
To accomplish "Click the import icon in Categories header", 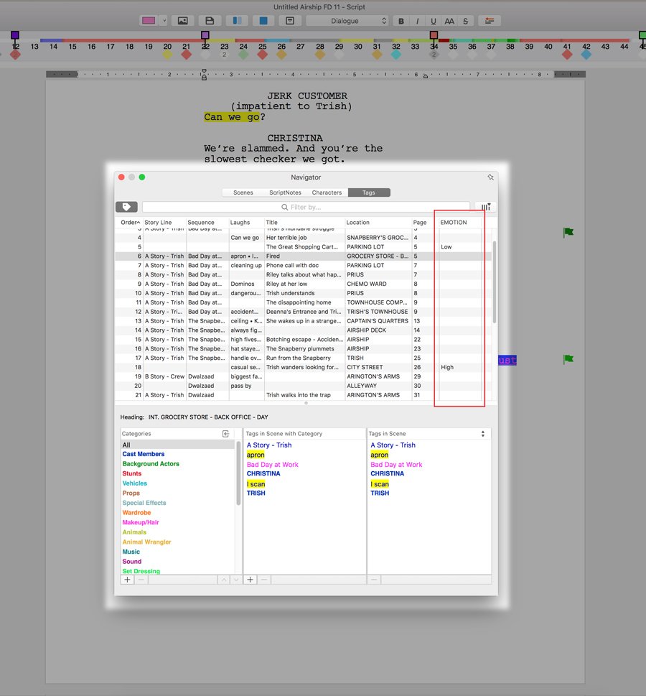I will coord(226,434).
